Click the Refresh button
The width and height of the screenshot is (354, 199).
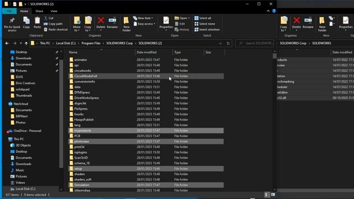(x=228, y=43)
